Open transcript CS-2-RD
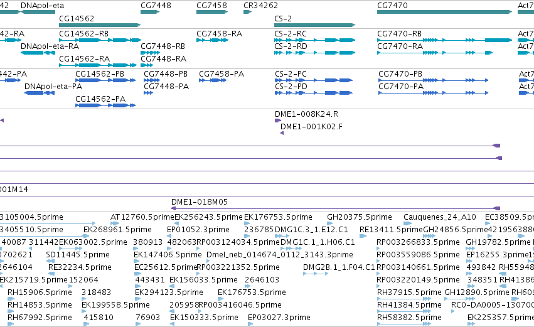 pos(291,46)
